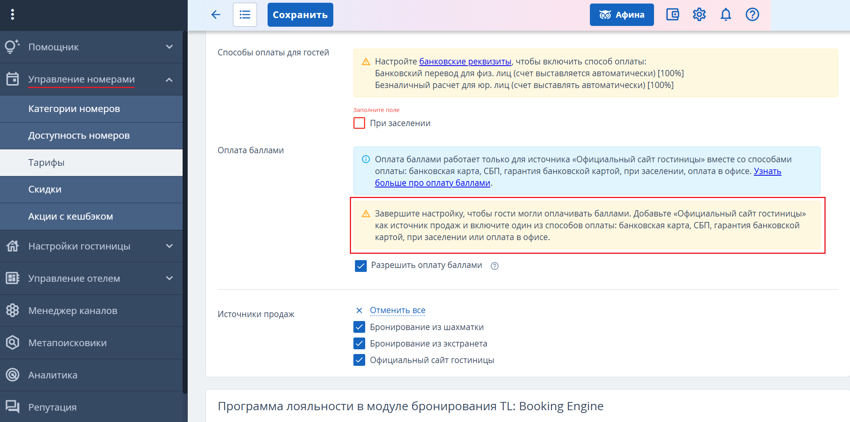Go back using the left arrow
The image size is (850, 422).
click(216, 15)
